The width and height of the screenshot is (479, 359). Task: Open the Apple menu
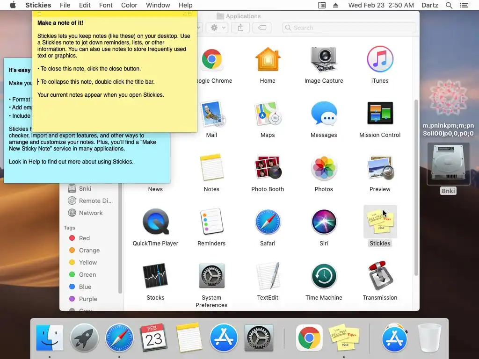point(13,5)
